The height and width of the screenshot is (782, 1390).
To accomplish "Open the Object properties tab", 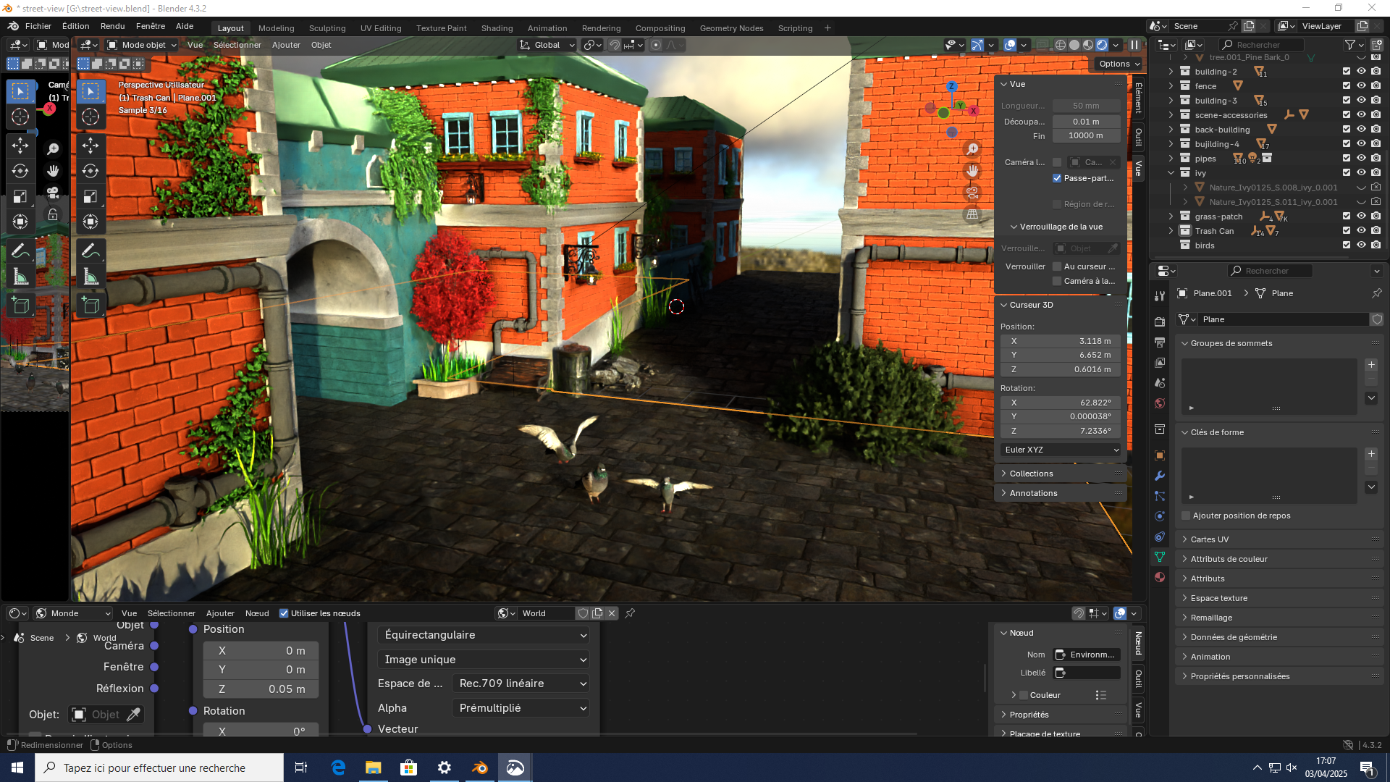I will (1160, 455).
